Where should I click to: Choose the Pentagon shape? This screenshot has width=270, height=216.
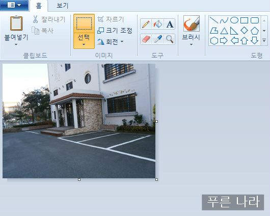coord(255,31)
